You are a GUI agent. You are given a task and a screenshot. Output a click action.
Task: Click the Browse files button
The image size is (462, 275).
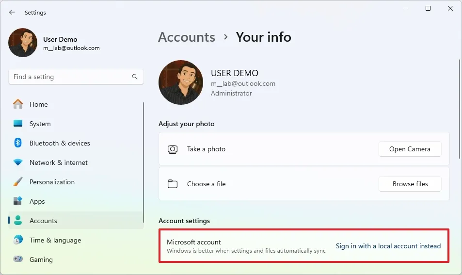point(410,184)
